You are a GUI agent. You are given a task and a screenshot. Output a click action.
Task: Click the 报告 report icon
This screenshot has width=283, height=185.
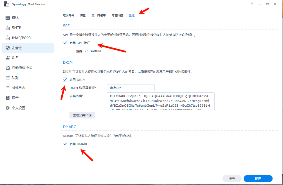[x=8, y=98]
